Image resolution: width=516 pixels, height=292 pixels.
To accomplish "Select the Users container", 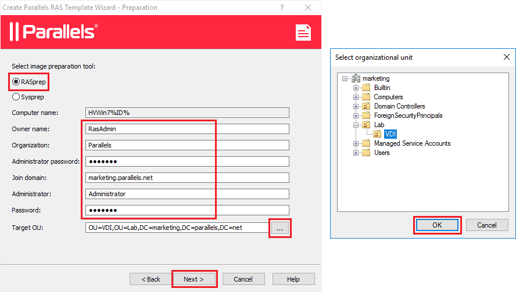I will pos(382,153).
